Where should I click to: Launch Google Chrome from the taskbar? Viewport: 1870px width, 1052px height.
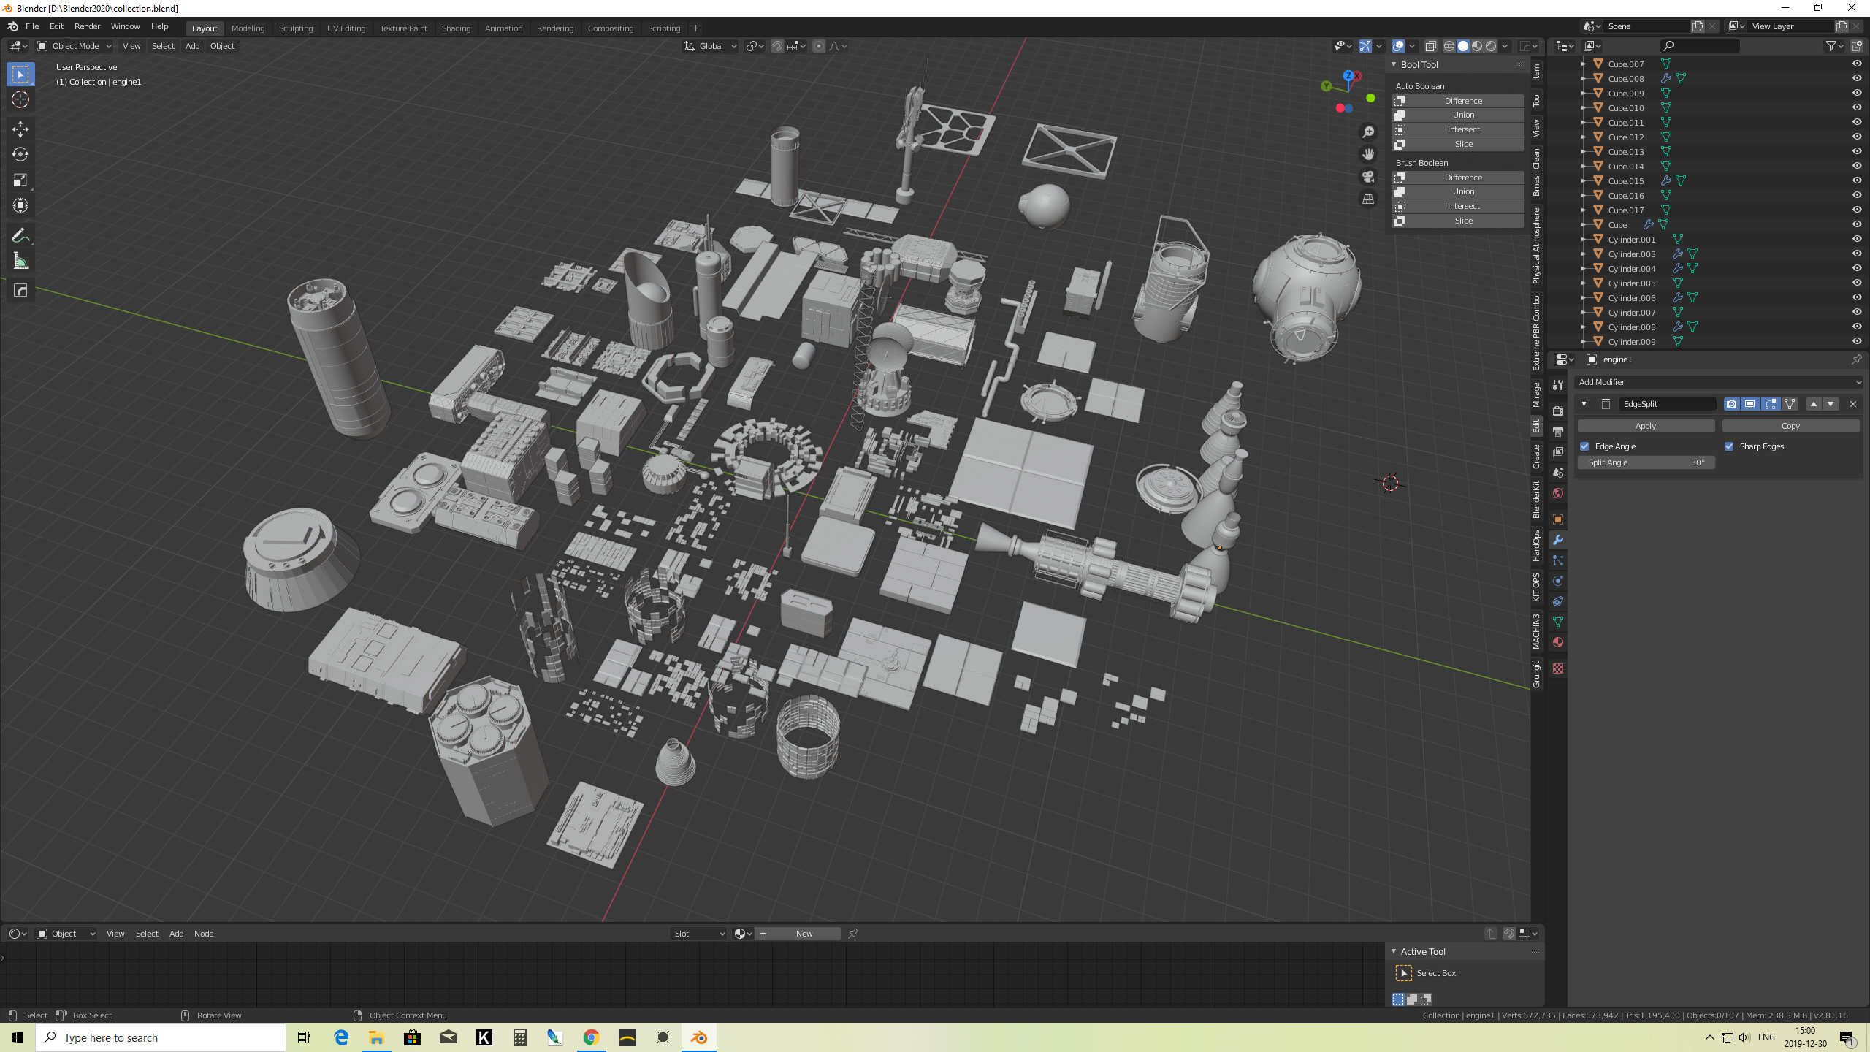(x=590, y=1037)
